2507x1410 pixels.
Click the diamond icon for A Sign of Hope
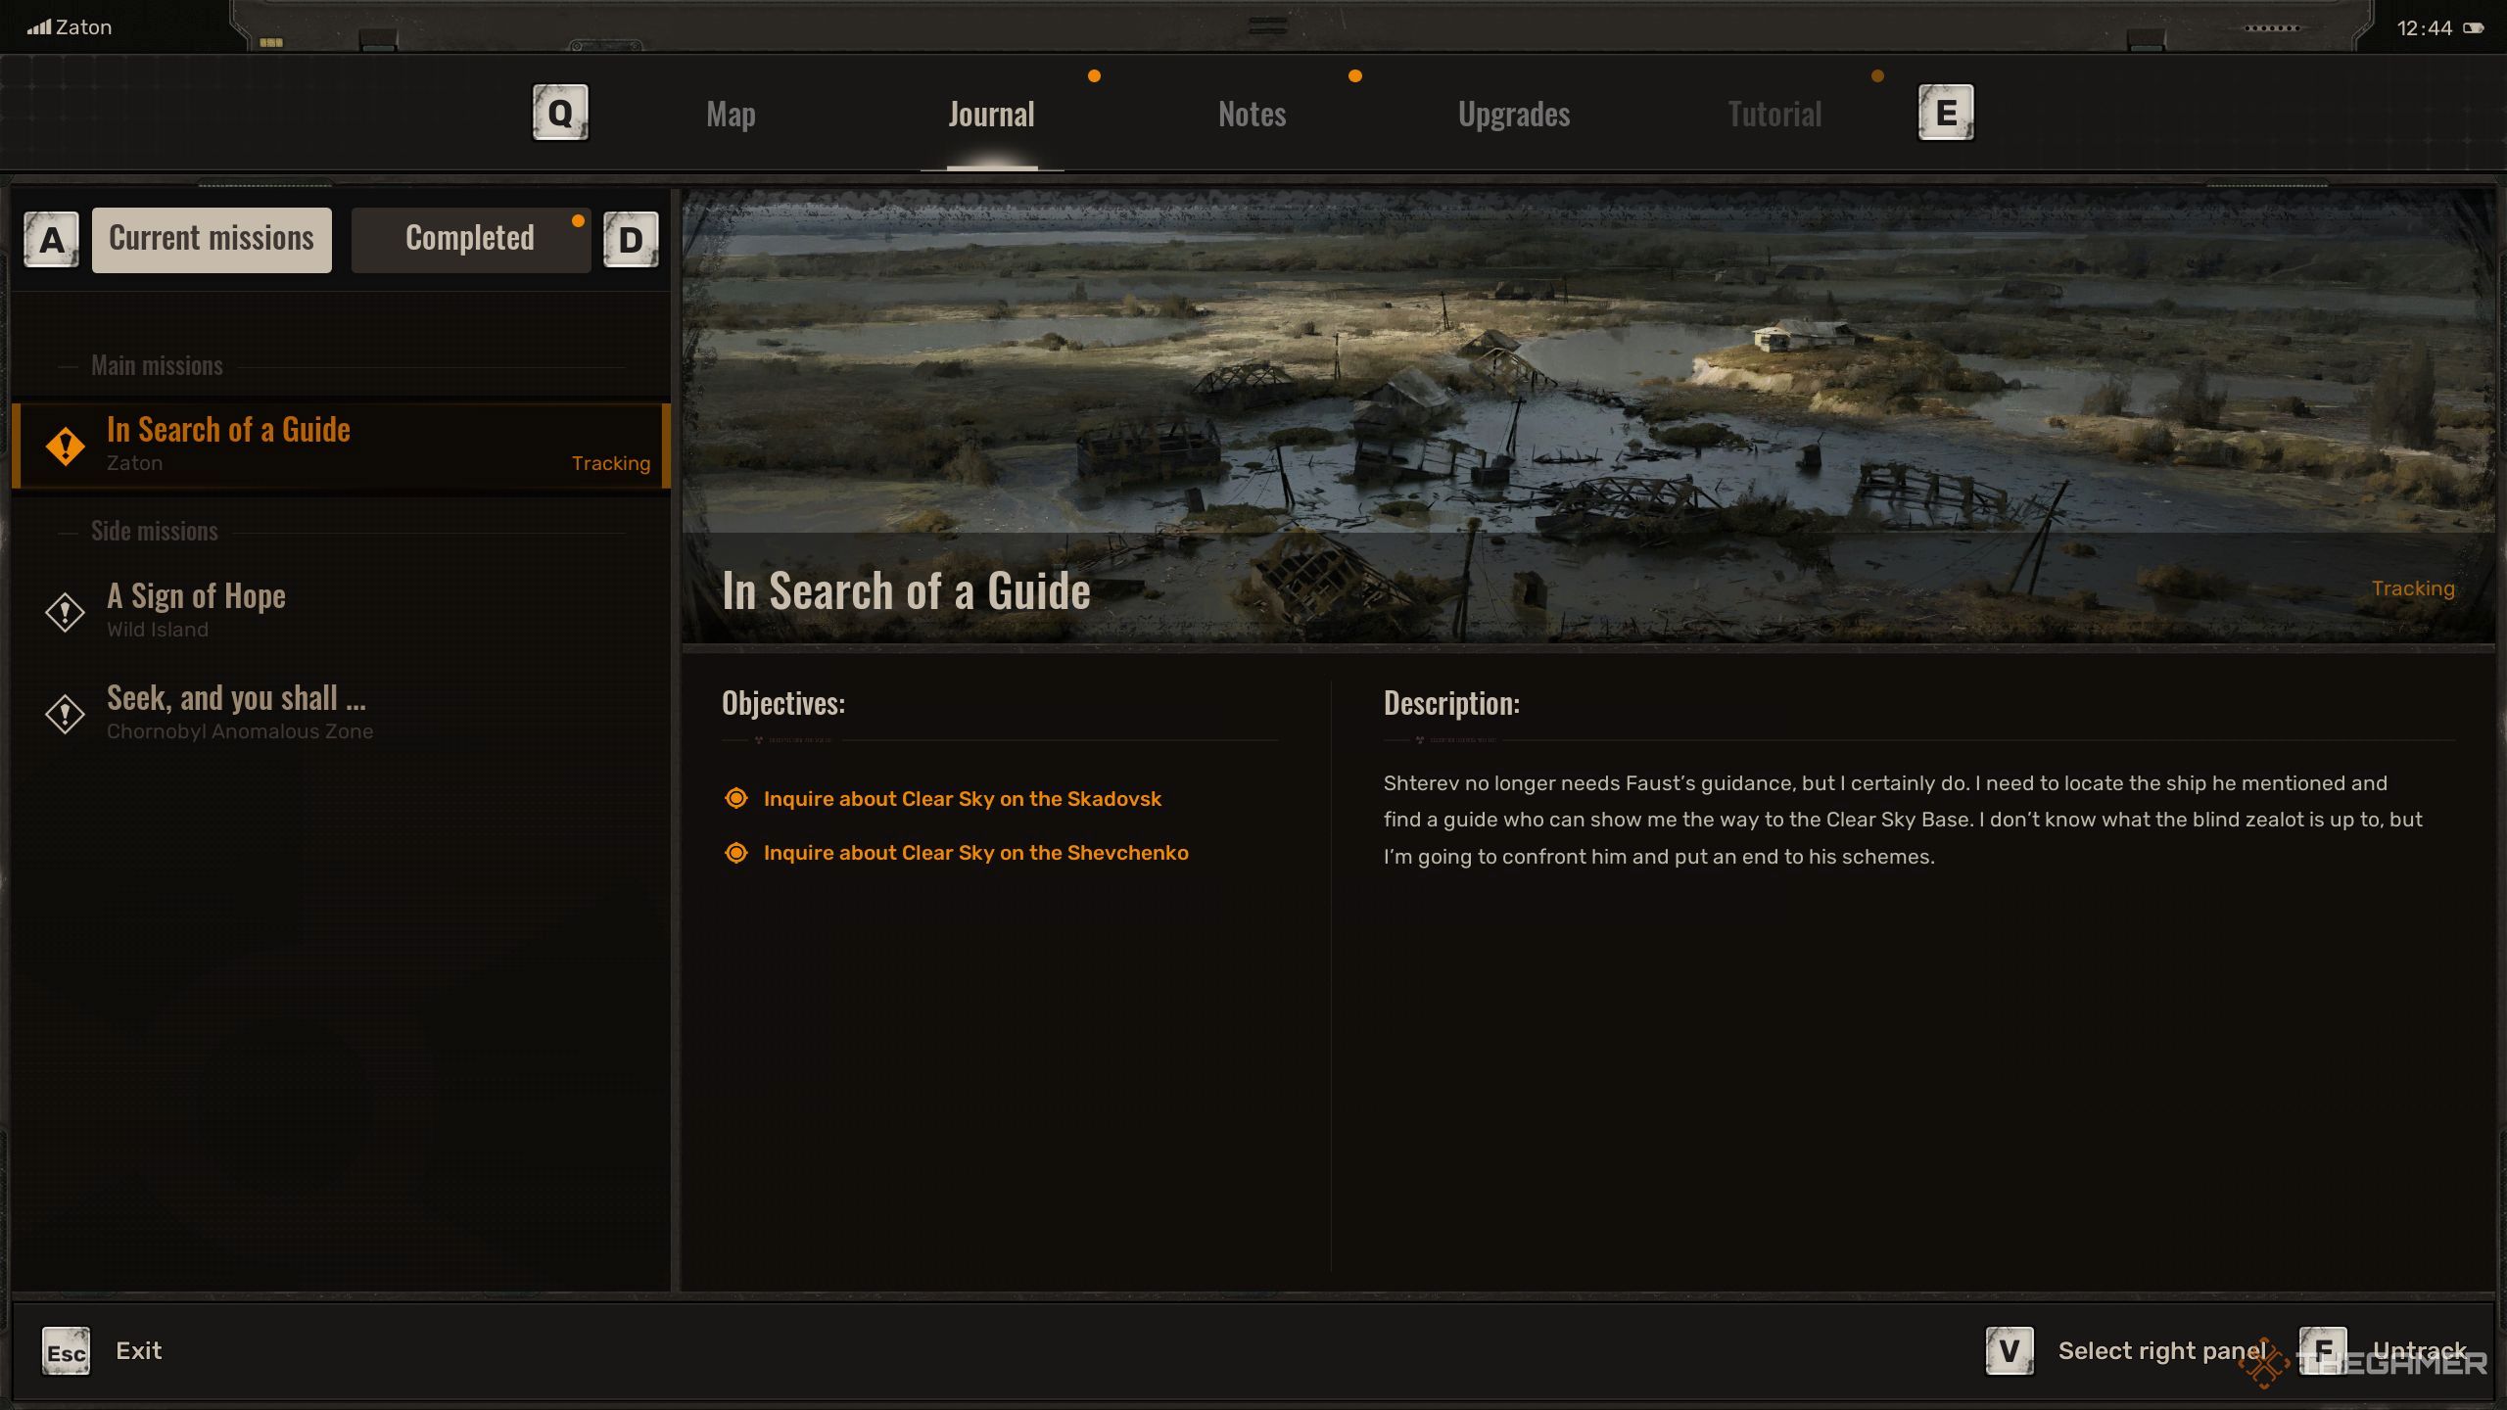(x=64, y=609)
